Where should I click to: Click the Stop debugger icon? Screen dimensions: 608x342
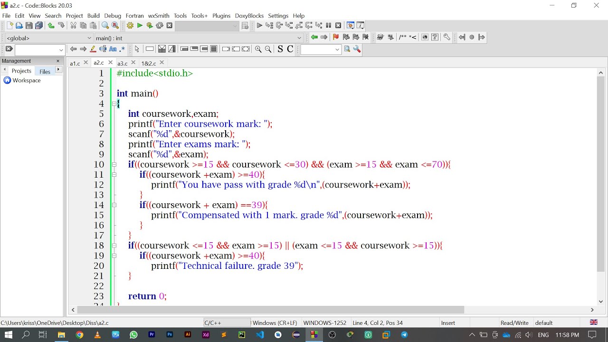[338, 26]
